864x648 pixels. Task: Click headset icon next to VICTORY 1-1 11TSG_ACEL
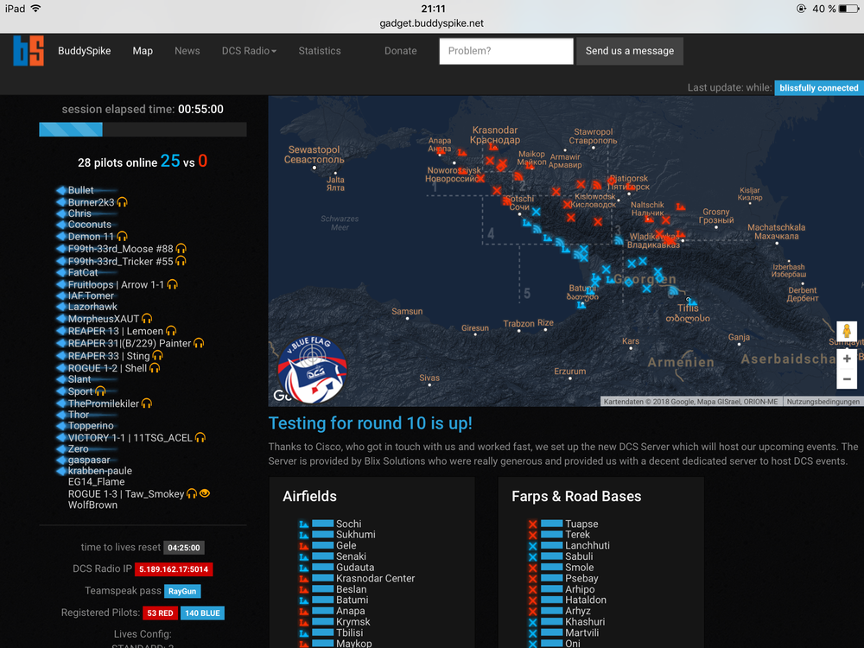coord(200,437)
